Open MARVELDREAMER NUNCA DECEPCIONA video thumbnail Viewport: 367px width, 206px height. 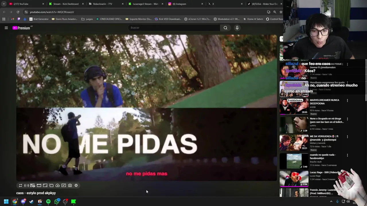[x=294, y=106]
